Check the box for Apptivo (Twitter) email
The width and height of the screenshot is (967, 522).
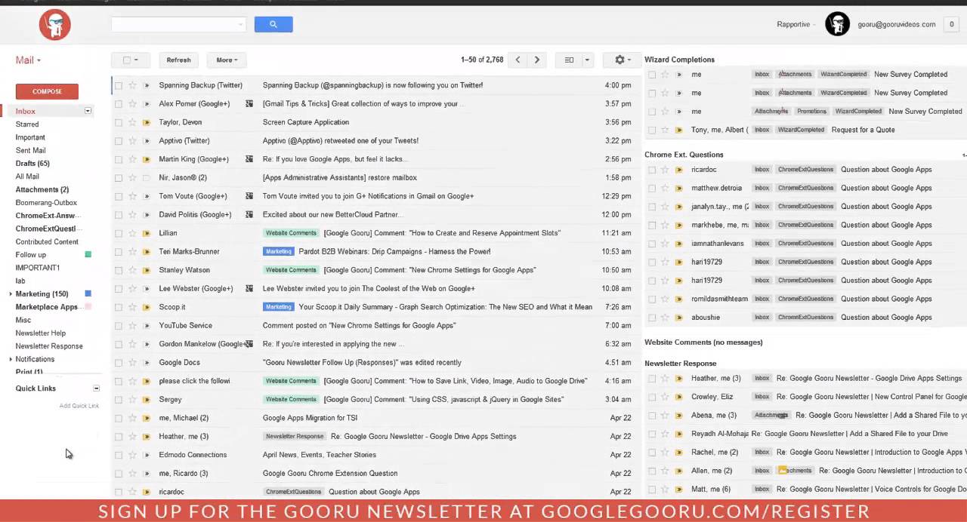pos(119,141)
